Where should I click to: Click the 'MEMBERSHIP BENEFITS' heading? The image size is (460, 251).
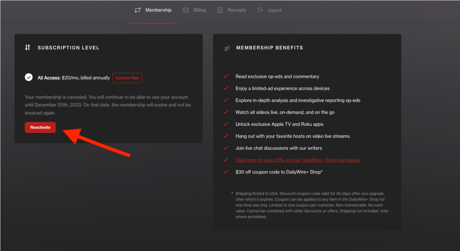click(x=270, y=48)
